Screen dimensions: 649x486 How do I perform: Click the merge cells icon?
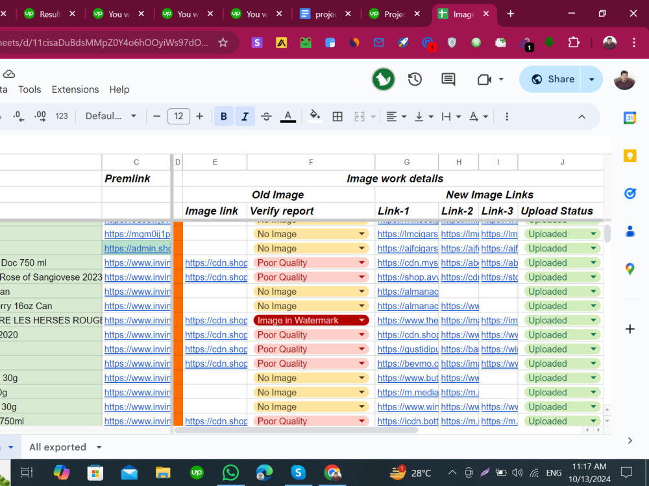(x=360, y=117)
